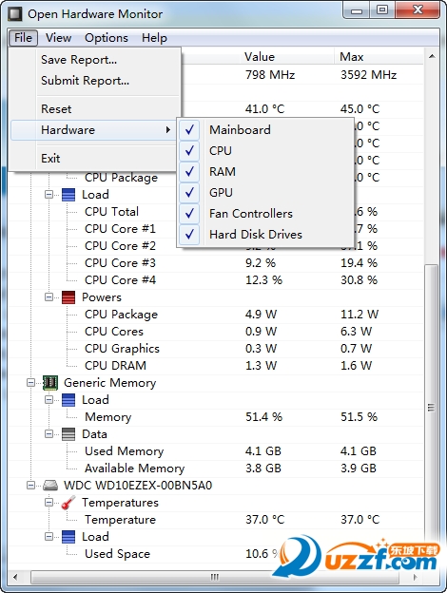This screenshot has width=447, height=593.
Task: Select the CPU Core #4 load row
Action: coord(216,280)
